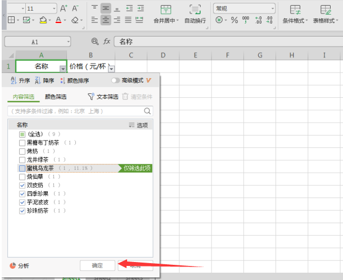
Task: Open the 分析 analysis option
Action: (x=19, y=266)
